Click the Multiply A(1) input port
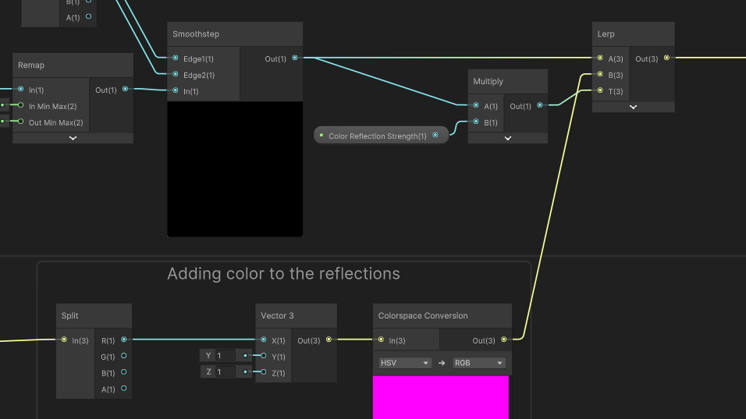Screen dimensions: 746x419 pyautogui.click(x=476, y=105)
